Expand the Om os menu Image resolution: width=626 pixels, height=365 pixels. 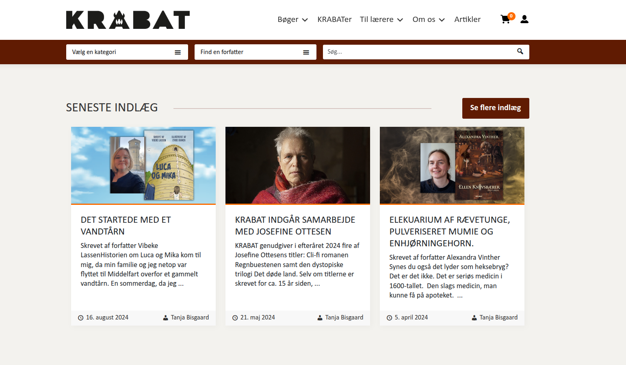[x=429, y=20]
